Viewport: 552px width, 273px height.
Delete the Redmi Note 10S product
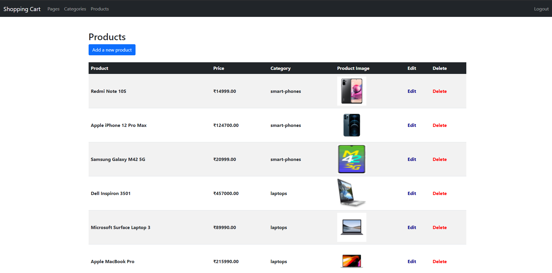coord(440,91)
